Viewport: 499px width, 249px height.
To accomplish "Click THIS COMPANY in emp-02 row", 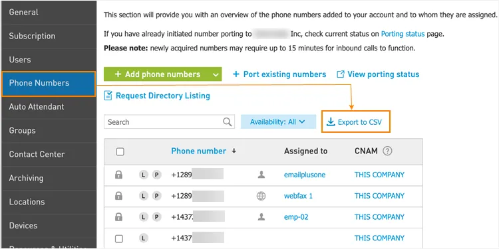I will [x=379, y=217].
